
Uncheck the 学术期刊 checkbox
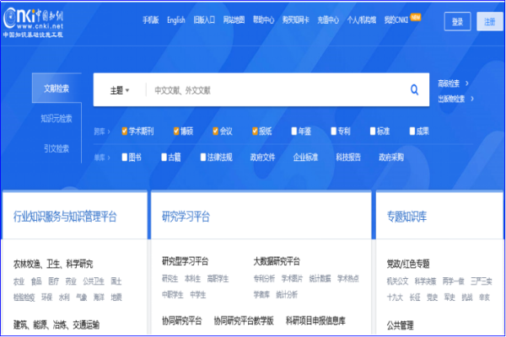(125, 131)
